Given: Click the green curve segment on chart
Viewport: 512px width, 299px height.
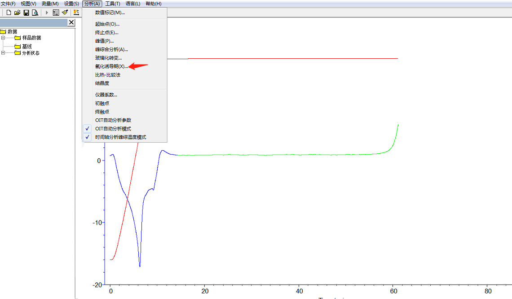Looking at the screenshot, I should pyautogui.click(x=269, y=155).
